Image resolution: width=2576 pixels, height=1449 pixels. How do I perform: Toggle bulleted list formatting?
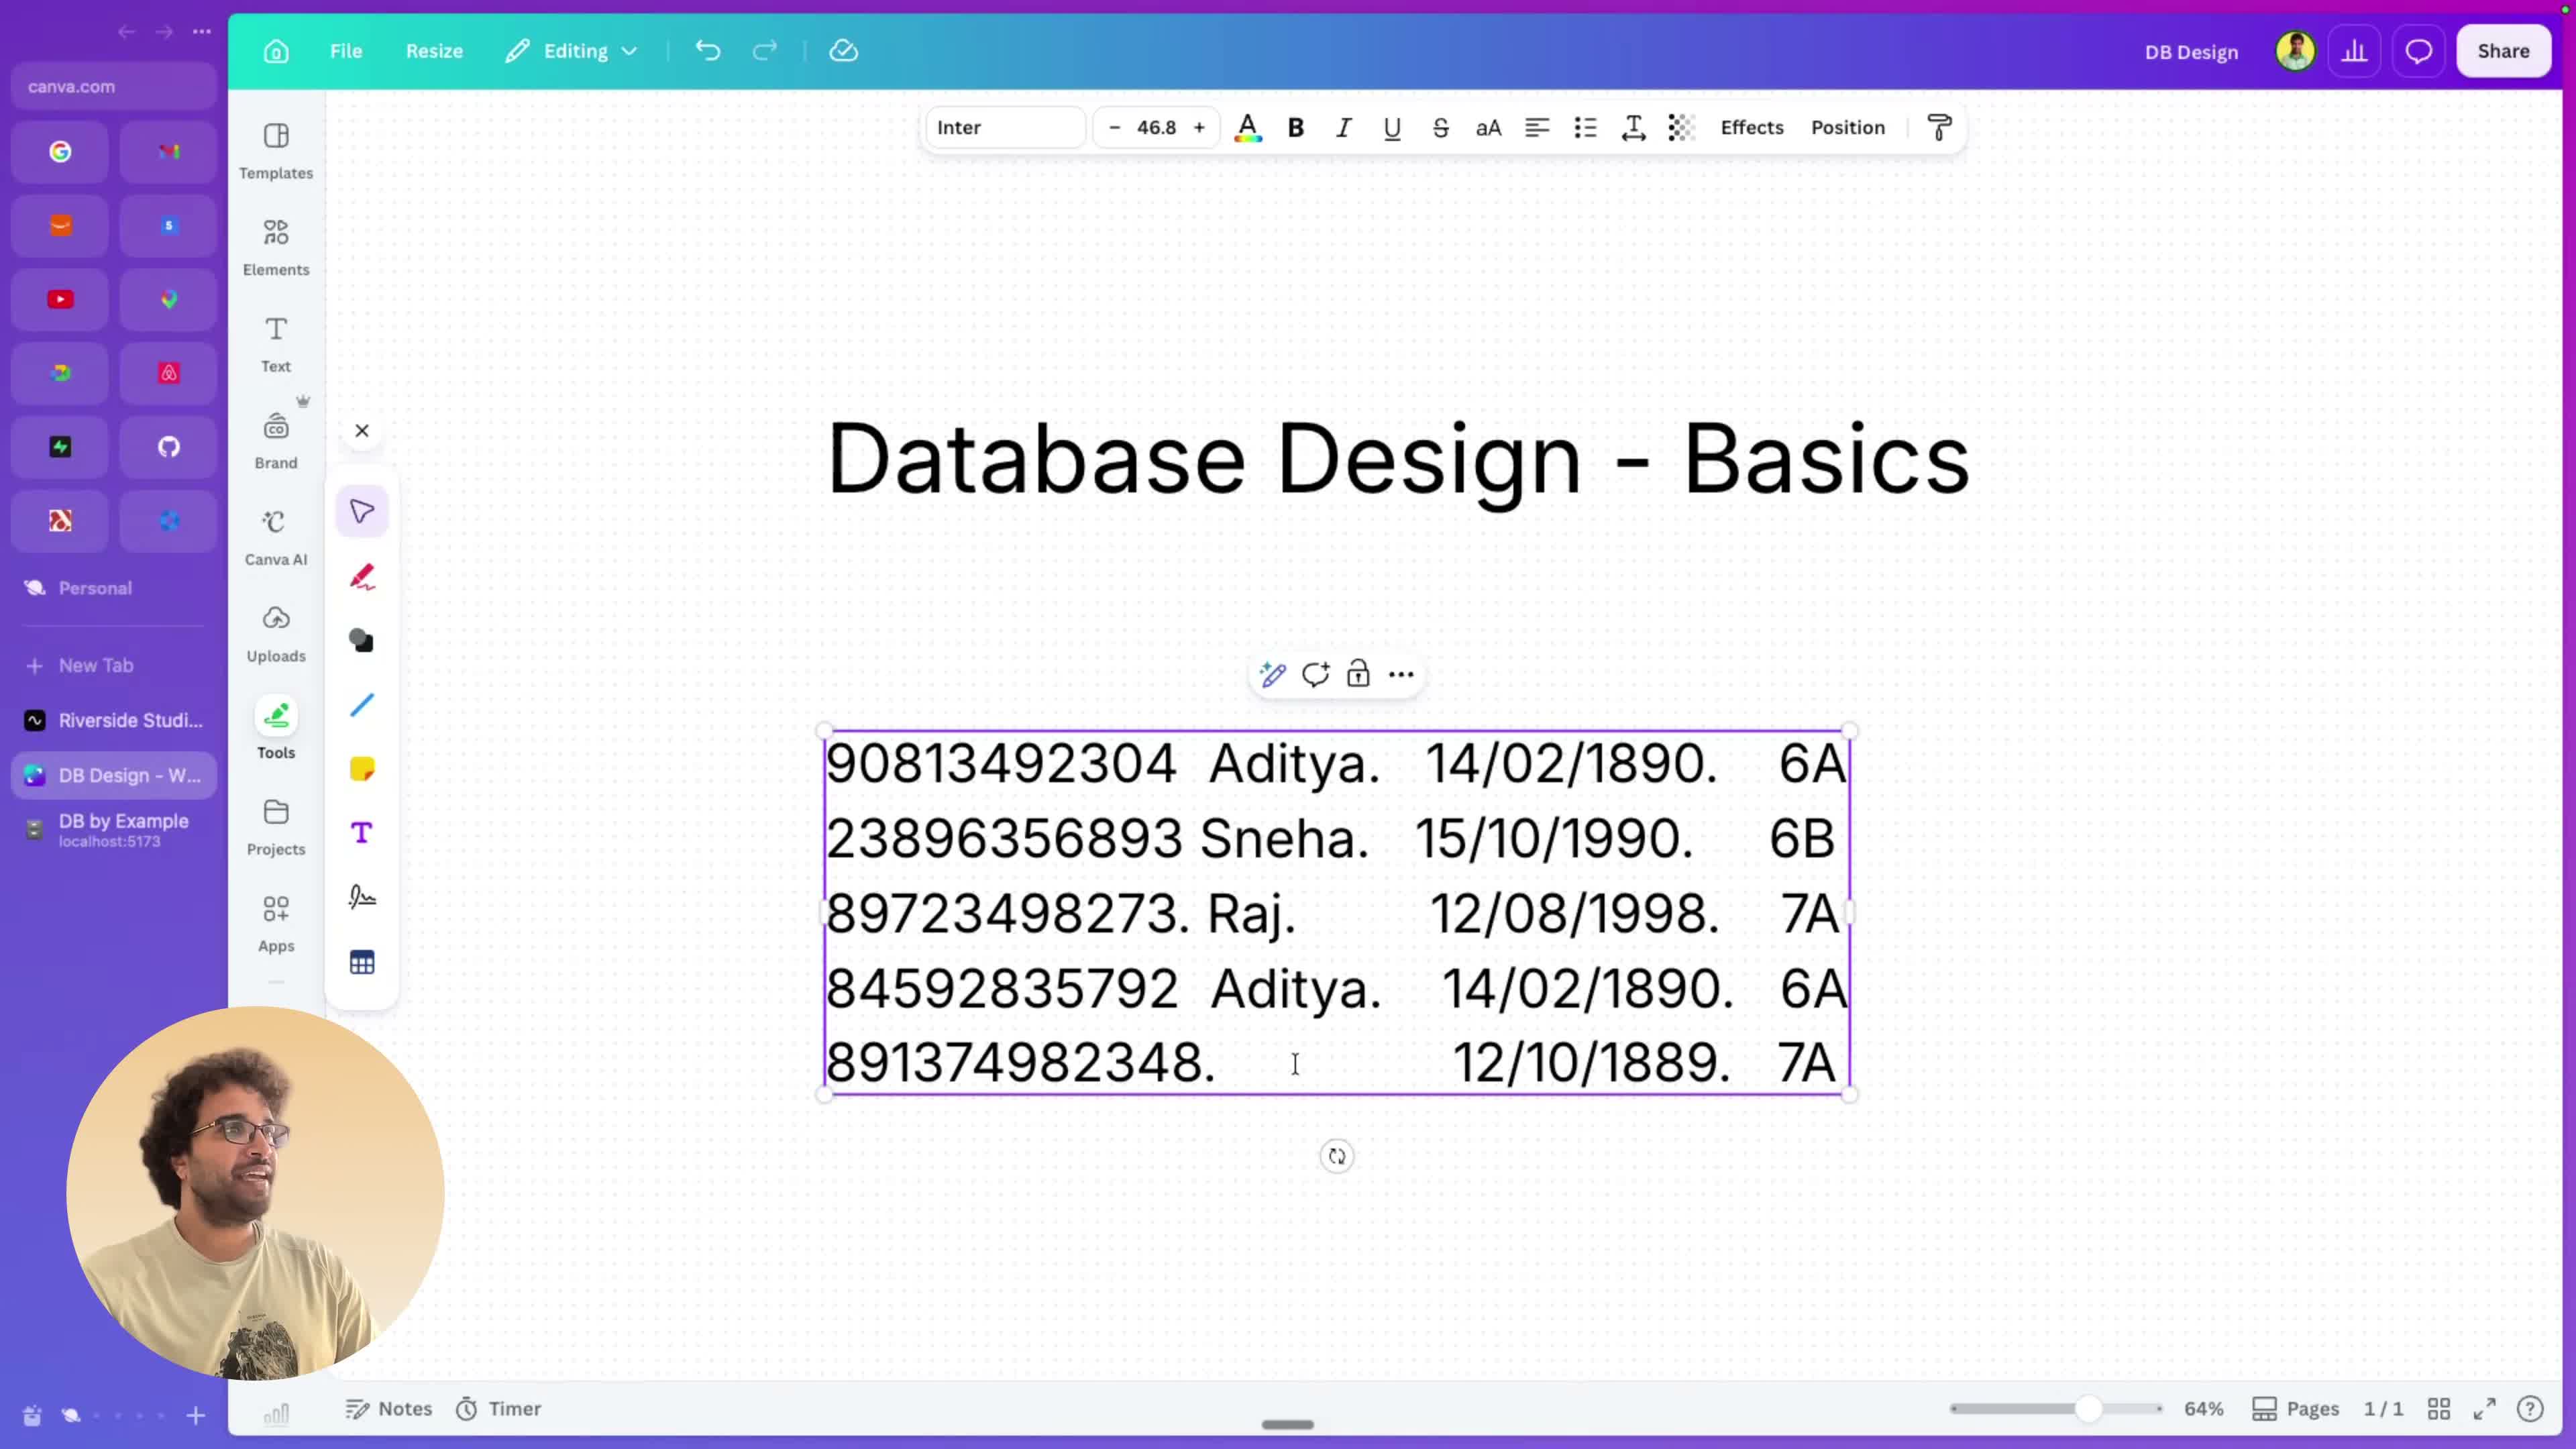pyautogui.click(x=1585, y=127)
